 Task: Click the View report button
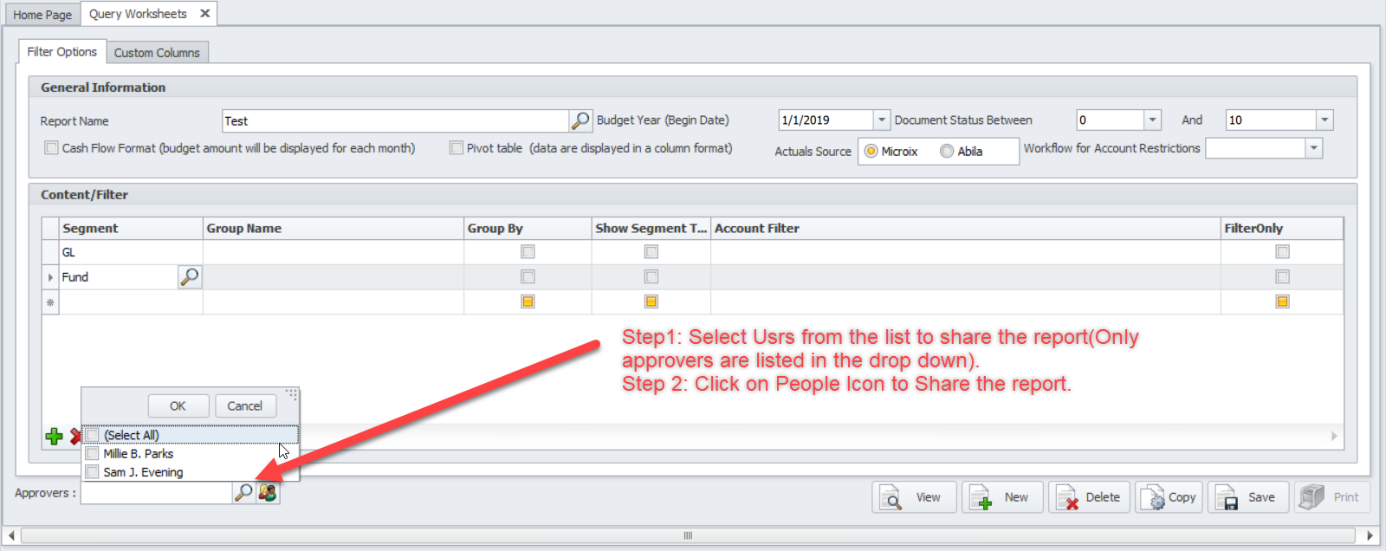[x=914, y=497]
